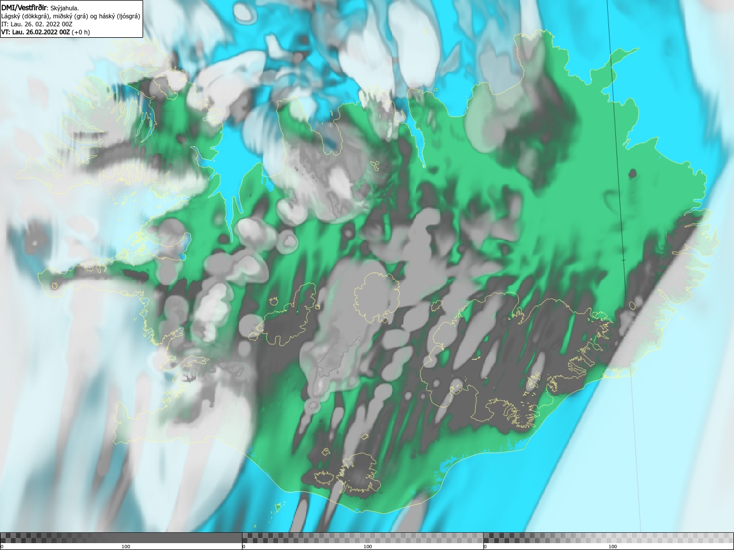Click the dark grey low-cloud color scale bar
This screenshot has height=550, width=734.
coord(121,538)
